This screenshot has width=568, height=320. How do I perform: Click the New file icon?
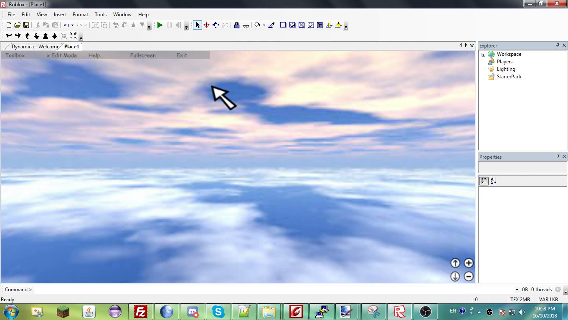click(x=9, y=25)
